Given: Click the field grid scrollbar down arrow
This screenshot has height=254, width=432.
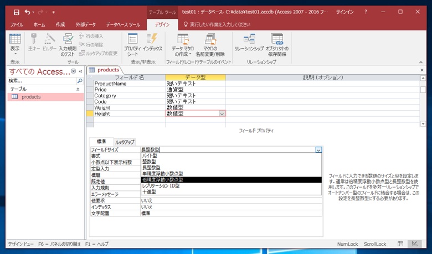Looking at the screenshot, I should pyautogui.click(x=423, y=124).
